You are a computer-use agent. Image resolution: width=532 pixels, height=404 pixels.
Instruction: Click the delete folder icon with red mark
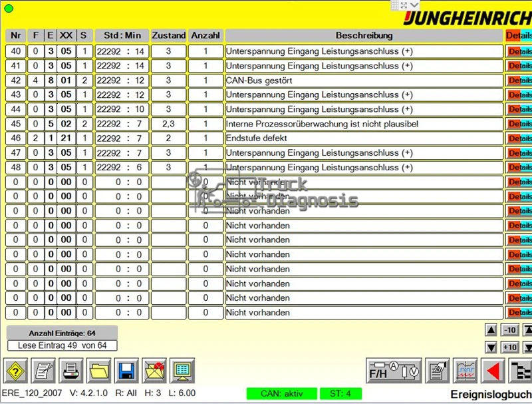click(154, 371)
